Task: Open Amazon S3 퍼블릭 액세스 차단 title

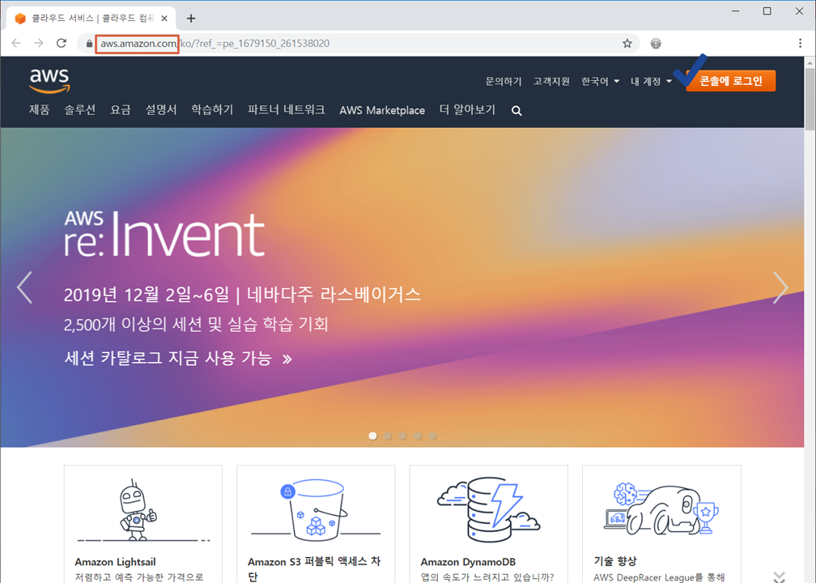Action: coord(314,568)
